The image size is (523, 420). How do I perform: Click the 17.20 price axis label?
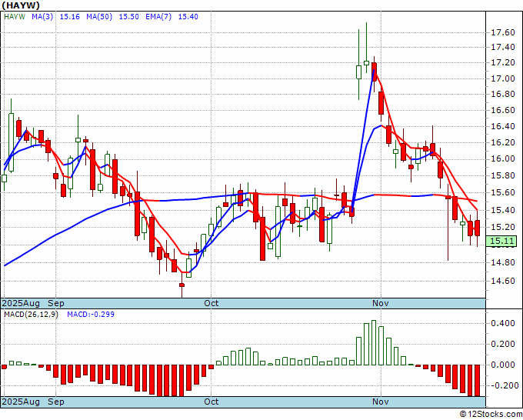[503, 63]
